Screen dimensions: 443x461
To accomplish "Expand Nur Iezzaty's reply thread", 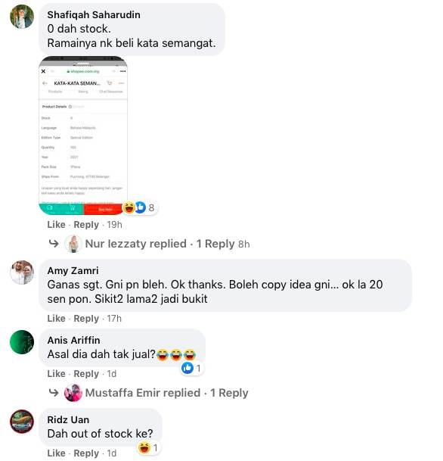I will [x=167, y=244].
